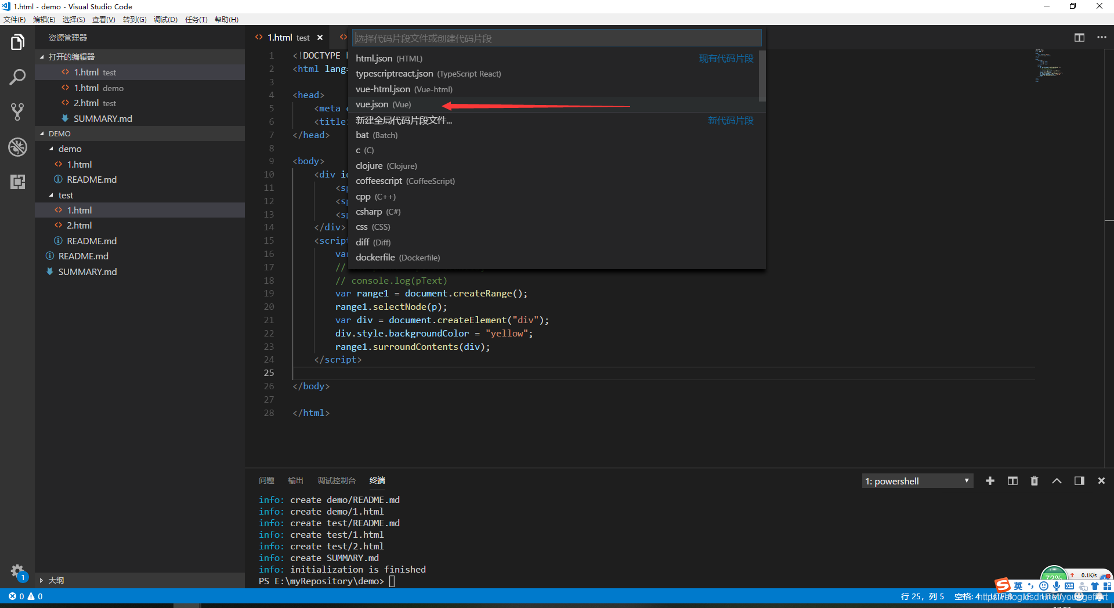The width and height of the screenshot is (1114, 608).
Task: Open the 选择(S) menu
Action: 74,20
